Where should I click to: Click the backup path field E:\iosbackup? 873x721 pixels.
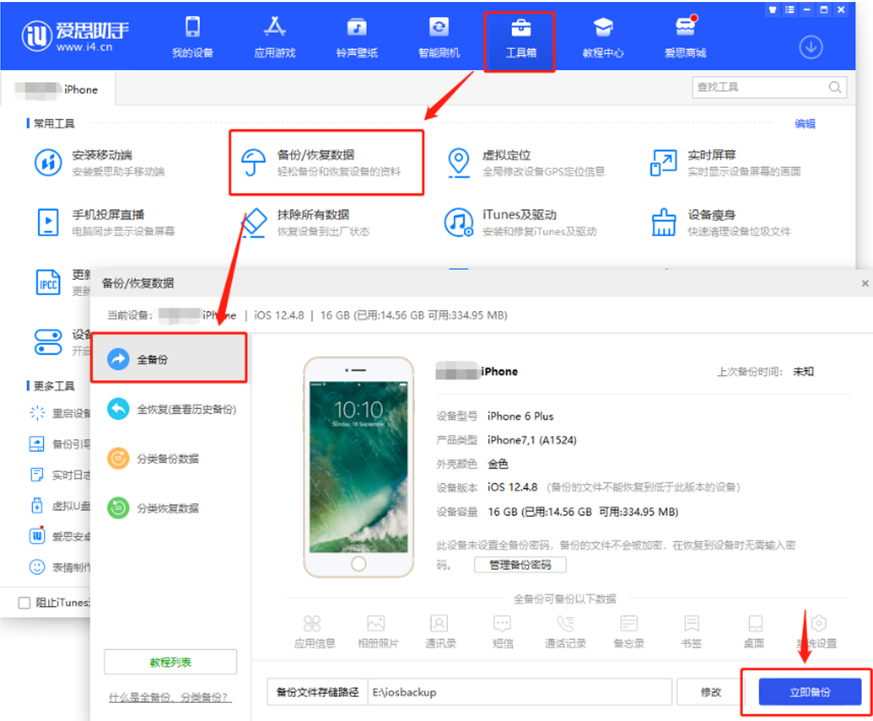click(519, 692)
